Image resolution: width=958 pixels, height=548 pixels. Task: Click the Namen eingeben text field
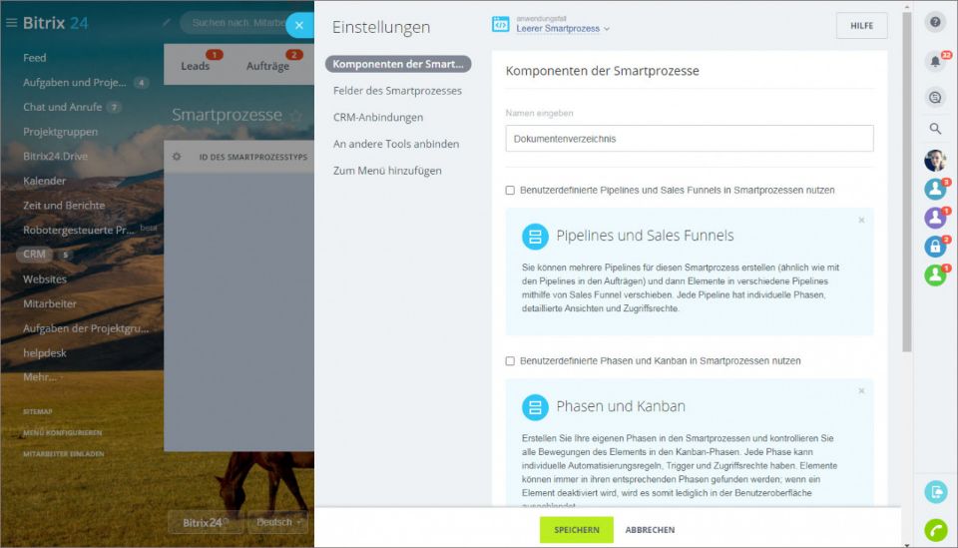(690, 139)
